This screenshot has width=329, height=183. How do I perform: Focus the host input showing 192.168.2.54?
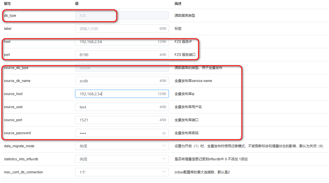[x=117, y=42]
